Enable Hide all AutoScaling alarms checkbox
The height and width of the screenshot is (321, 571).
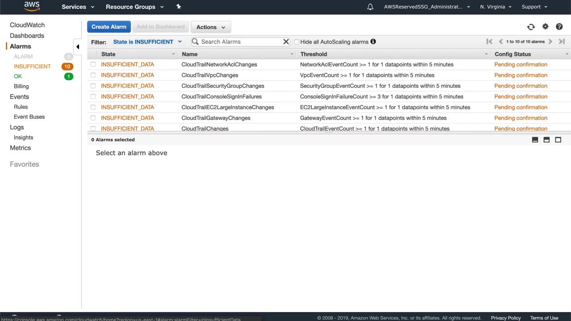point(297,42)
